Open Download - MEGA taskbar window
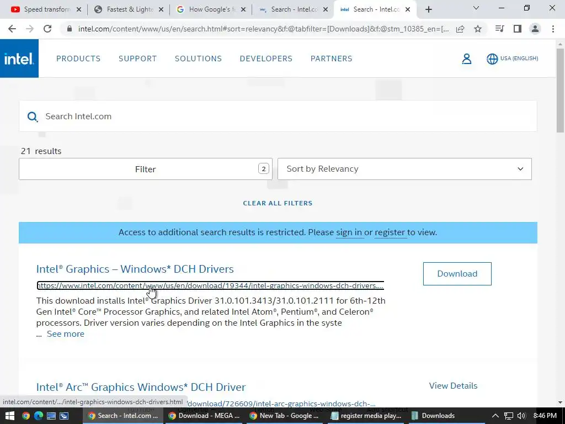The image size is (565, 424). coord(204,416)
